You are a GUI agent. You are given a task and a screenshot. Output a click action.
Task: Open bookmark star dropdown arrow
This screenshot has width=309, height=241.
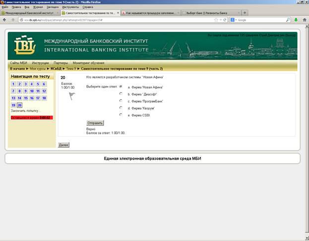click(x=221, y=20)
